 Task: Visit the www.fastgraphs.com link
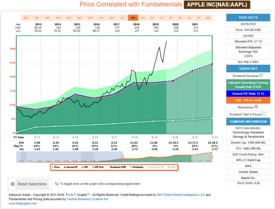[x=23, y=203]
